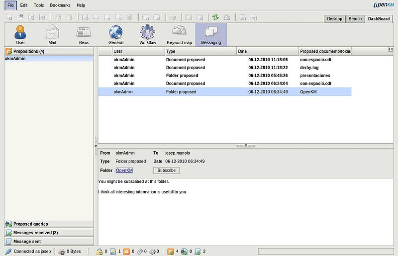Sort by the User column header
Screen dimensions: 398x256
[139, 51]
